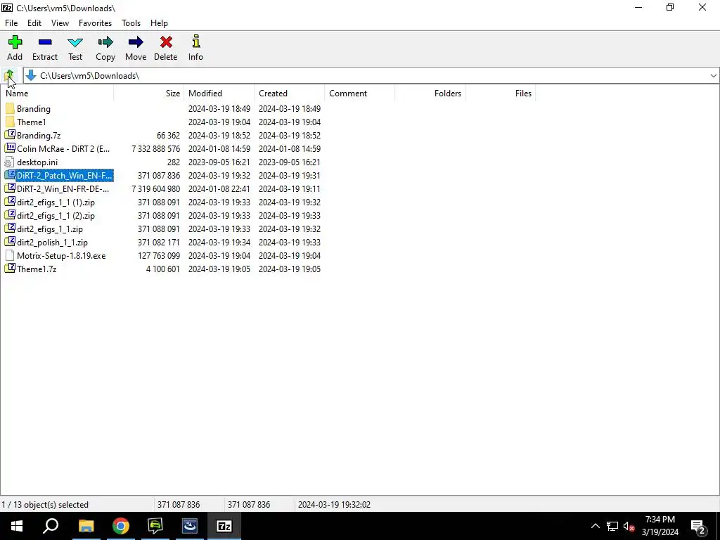Viewport: 720px width, 540px height.
Task: Open notification center icon
Action: (x=698, y=526)
